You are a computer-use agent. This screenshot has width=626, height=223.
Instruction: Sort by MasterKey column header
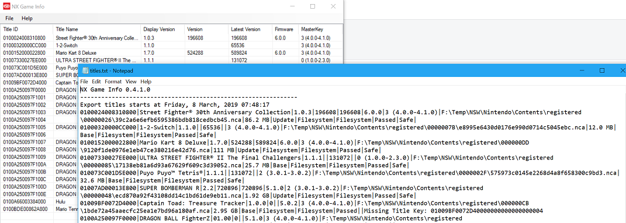coord(320,30)
